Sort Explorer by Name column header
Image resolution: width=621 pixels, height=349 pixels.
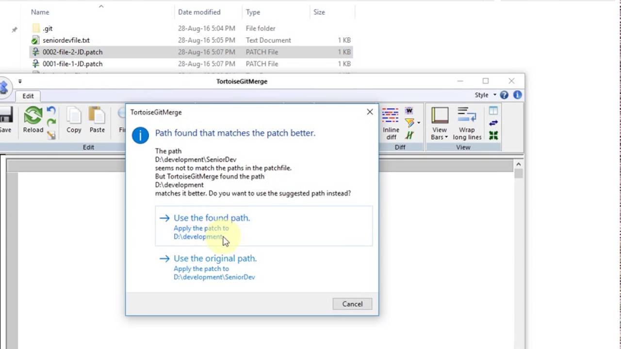(x=101, y=12)
